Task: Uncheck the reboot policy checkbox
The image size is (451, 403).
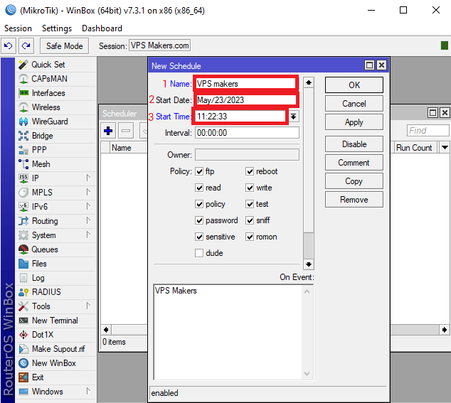Action: [250, 171]
